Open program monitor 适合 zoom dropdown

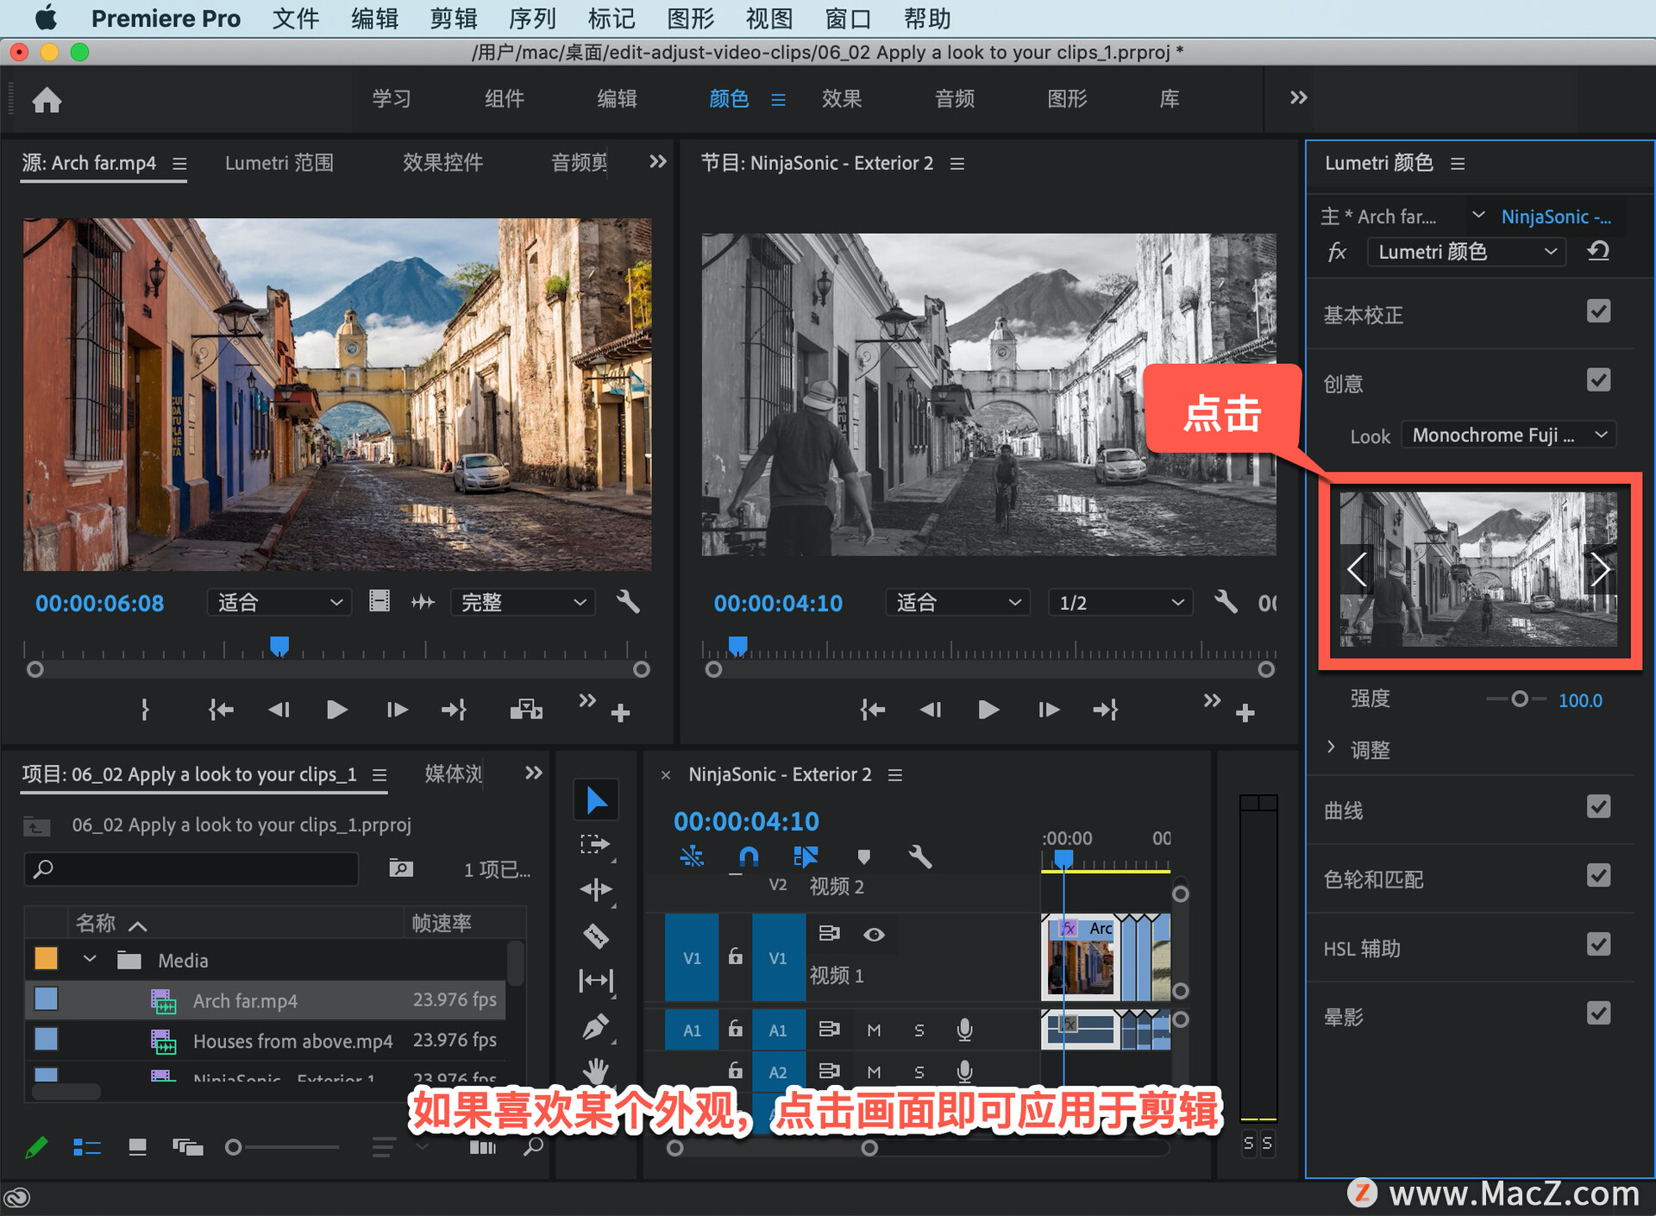pyautogui.click(x=957, y=602)
